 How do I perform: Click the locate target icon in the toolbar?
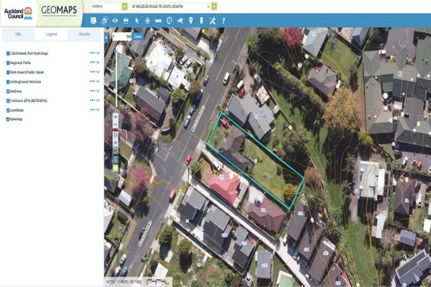point(148,21)
